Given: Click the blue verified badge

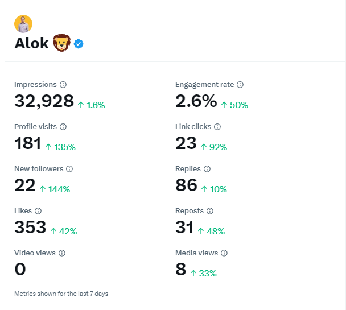Looking at the screenshot, I should pyautogui.click(x=79, y=44).
